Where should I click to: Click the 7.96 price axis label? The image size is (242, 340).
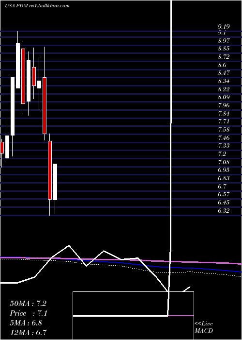tap(224, 105)
